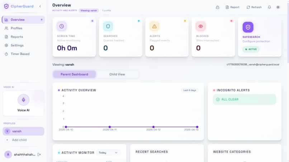The height and width of the screenshot is (162, 289).
Task: Activate the Voice AI microphone
Action: tap(23, 100)
